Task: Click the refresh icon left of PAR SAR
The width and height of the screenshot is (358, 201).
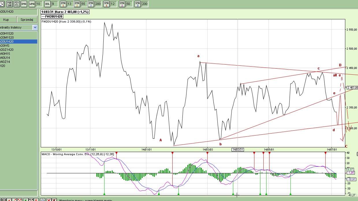Action: click(x=2, y=4)
